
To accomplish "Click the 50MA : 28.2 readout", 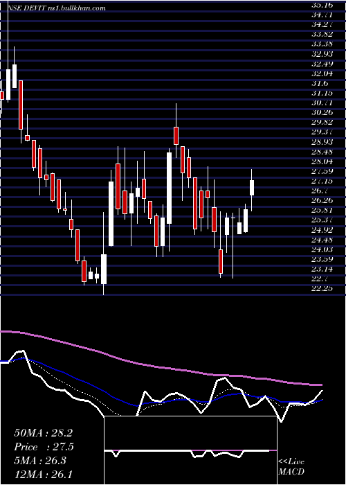I will pyautogui.click(x=43, y=433).
